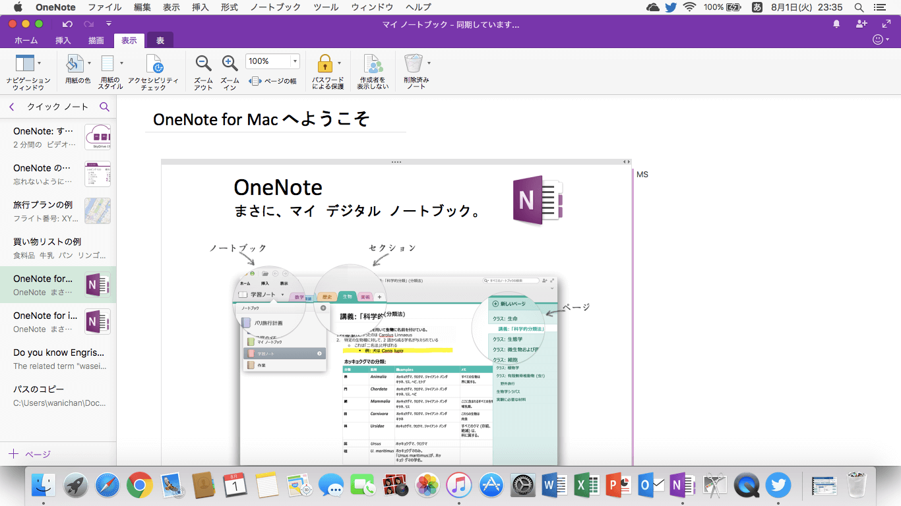This screenshot has height=506, width=901.
Task: Open the ノートブック menu in menu bar
Action: 275,7
